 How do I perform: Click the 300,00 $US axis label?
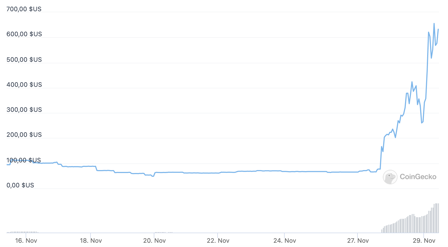(x=24, y=110)
